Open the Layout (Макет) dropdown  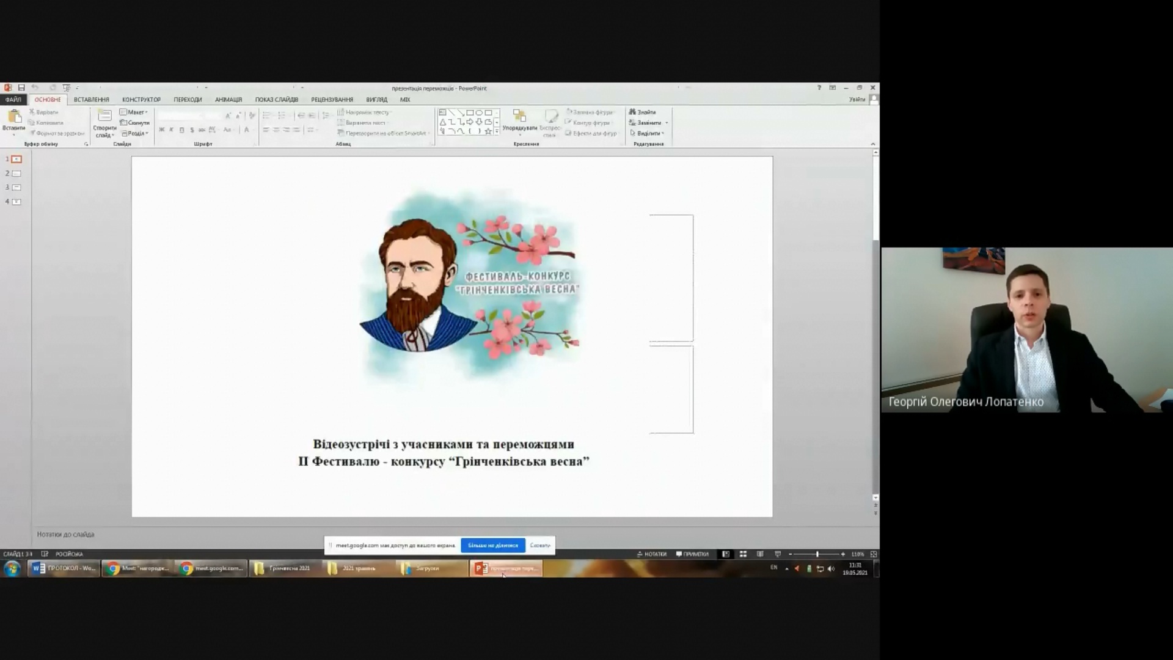coord(134,112)
